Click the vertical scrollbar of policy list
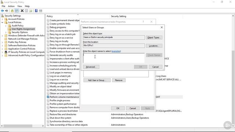Screen dimensions: 235x132 point(233,87)
